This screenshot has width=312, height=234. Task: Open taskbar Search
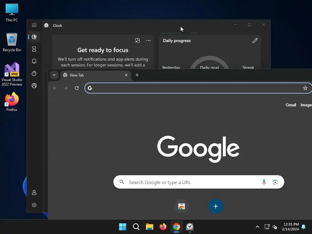click(136, 227)
